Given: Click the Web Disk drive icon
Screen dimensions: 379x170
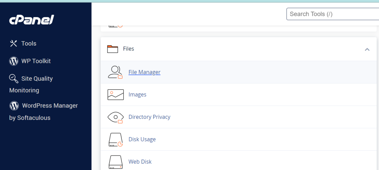Looking at the screenshot, I should pos(116,162).
